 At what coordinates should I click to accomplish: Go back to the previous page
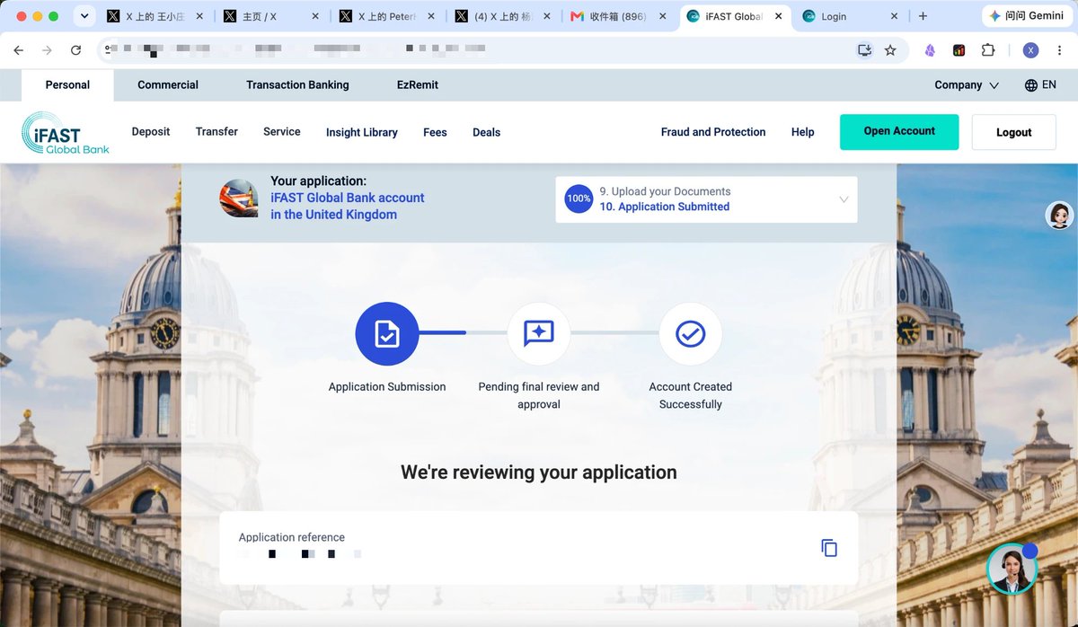coord(19,50)
